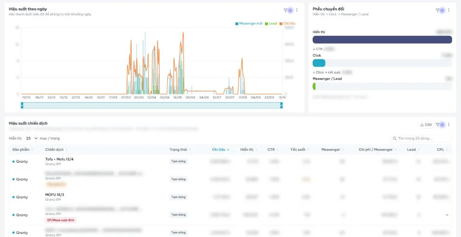Open campaign Tofu + Mofu 13/4
Viewport: 461px width, 237px height.
pyautogui.click(x=59, y=159)
